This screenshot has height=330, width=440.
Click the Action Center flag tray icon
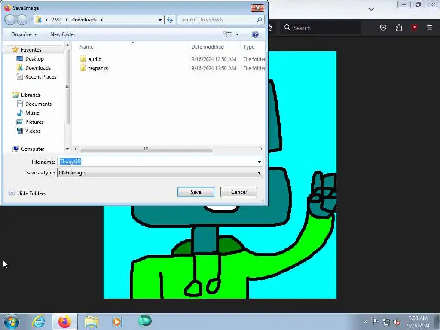tap(376, 321)
